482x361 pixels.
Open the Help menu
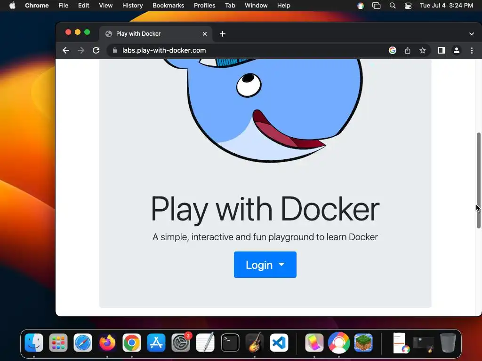[283, 6]
